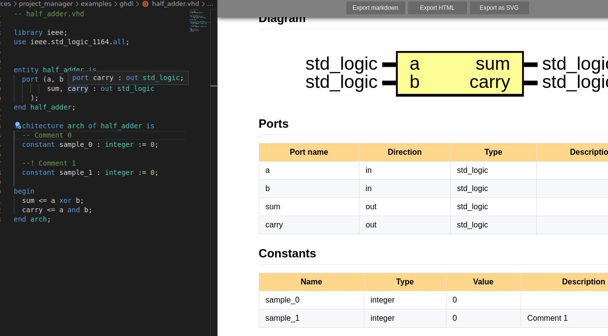Click the '--! Comment 1' code line
This screenshot has height=336, width=608.
coord(49,163)
